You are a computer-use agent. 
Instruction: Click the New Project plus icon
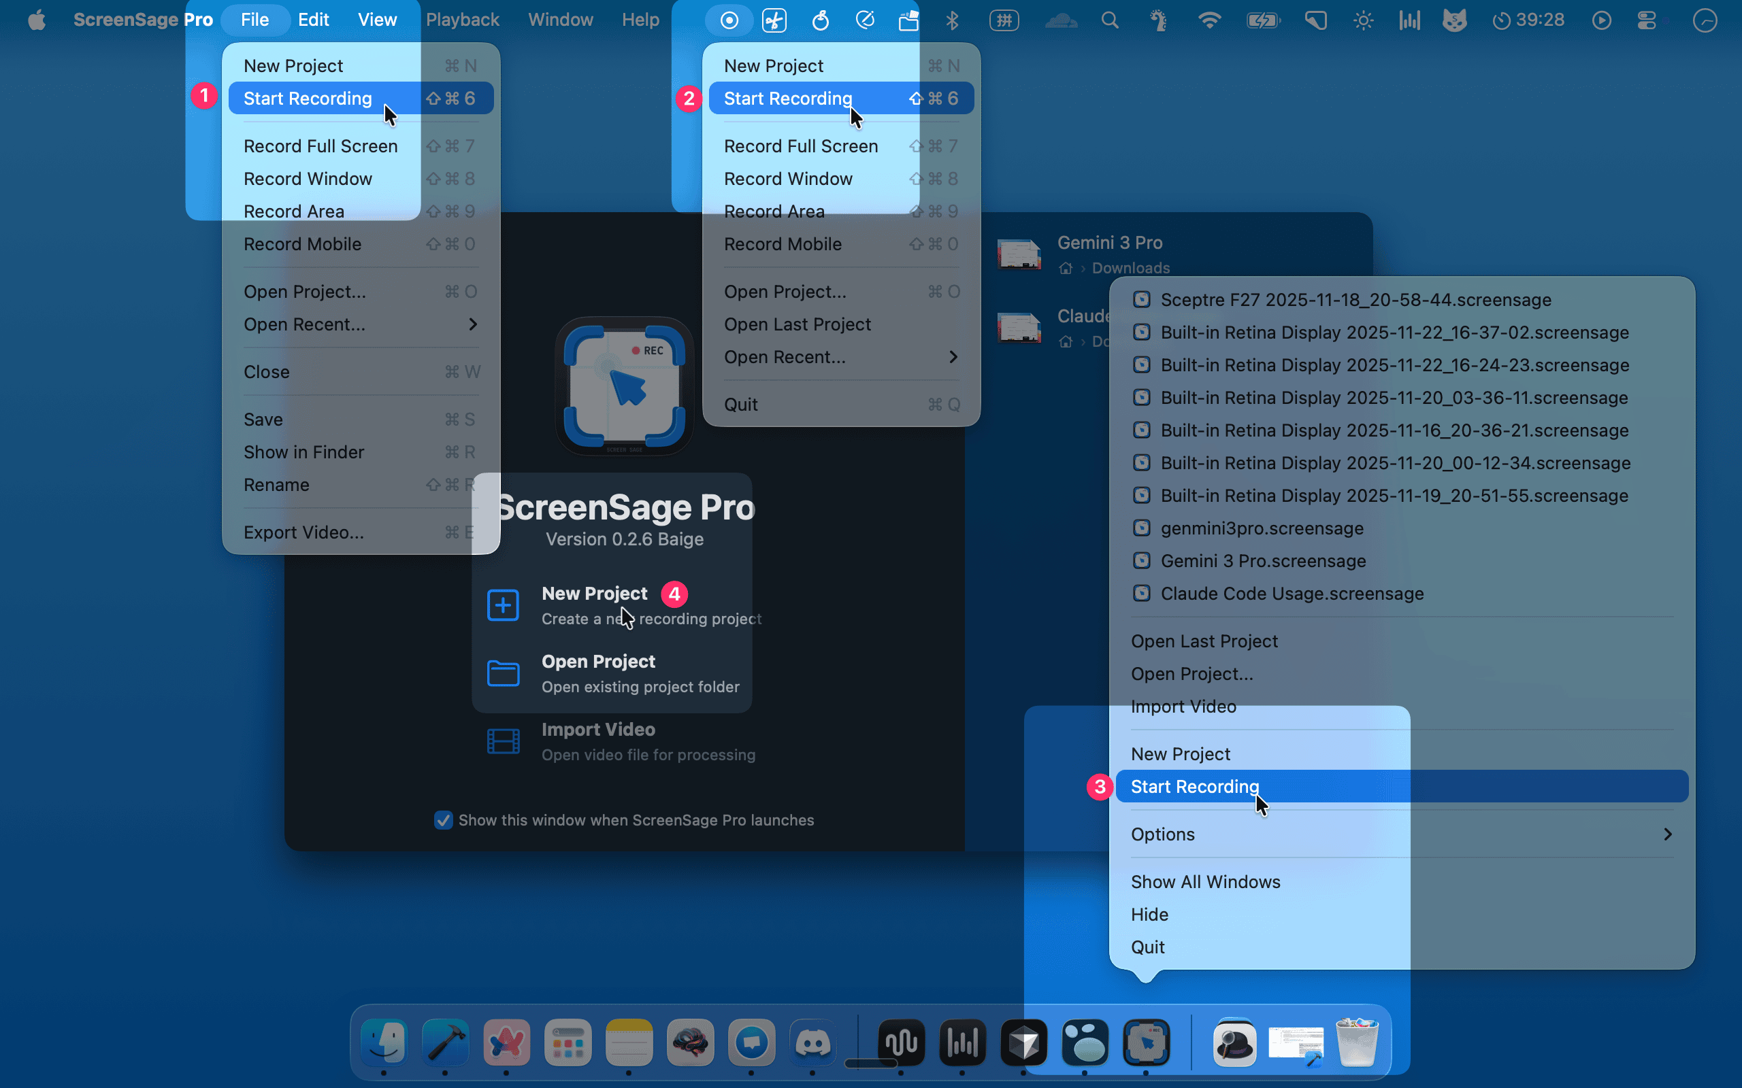503,605
